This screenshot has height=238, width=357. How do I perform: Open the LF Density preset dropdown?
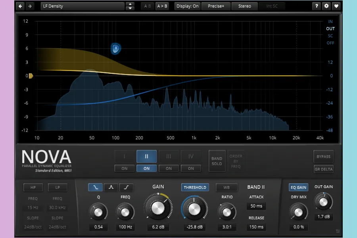click(83, 6)
